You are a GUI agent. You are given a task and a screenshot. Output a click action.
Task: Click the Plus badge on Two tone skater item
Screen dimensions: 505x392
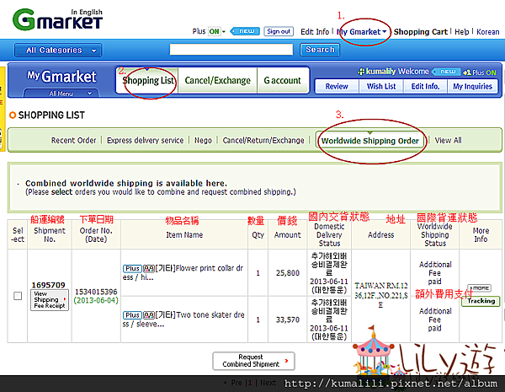(x=132, y=315)
